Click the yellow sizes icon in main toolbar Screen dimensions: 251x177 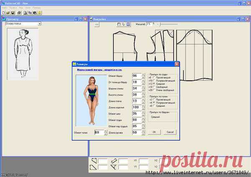(39, 13)
